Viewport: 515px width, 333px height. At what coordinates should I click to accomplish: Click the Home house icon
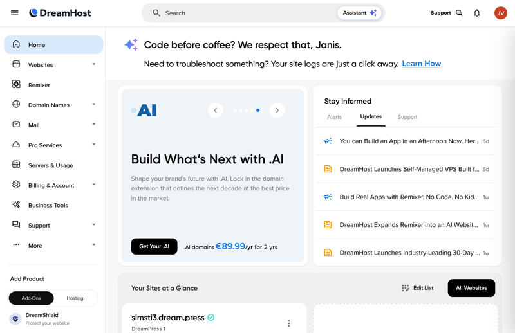16,44
